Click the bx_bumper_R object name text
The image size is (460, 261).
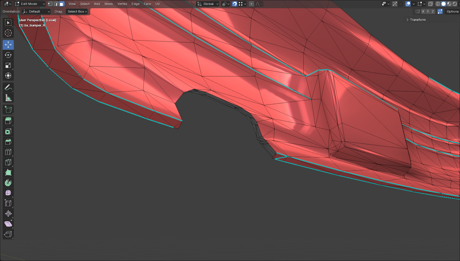(35, 25)
